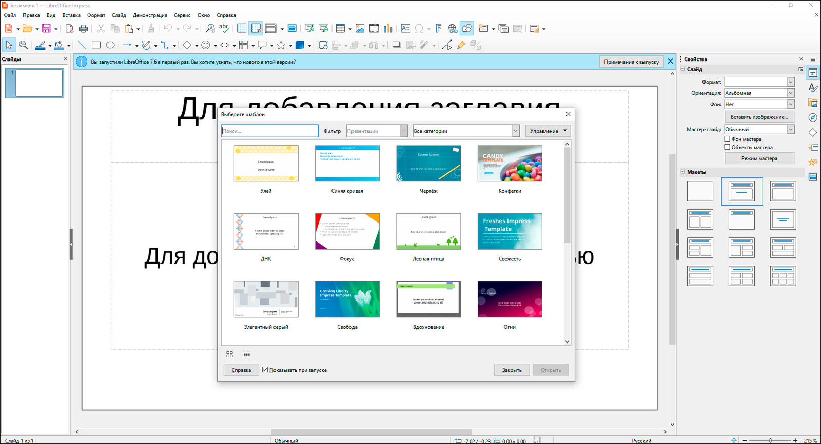Start presentation from first slide icon
The image size is (821, 444).
[x=309, y=29]
